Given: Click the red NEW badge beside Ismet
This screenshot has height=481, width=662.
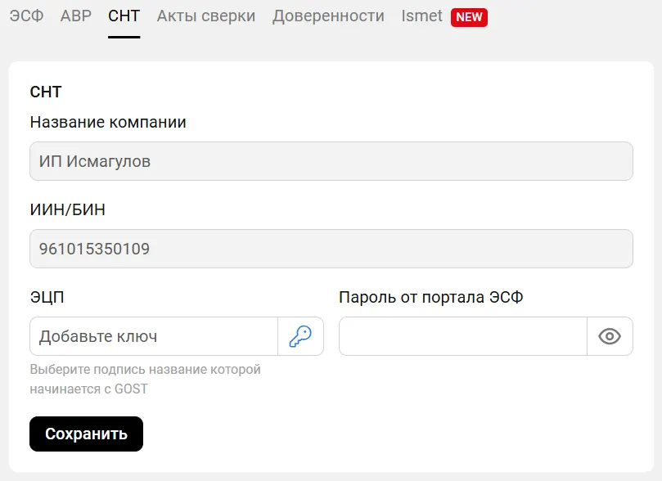Looking at the screenshot, I should [x=469, y=17].
